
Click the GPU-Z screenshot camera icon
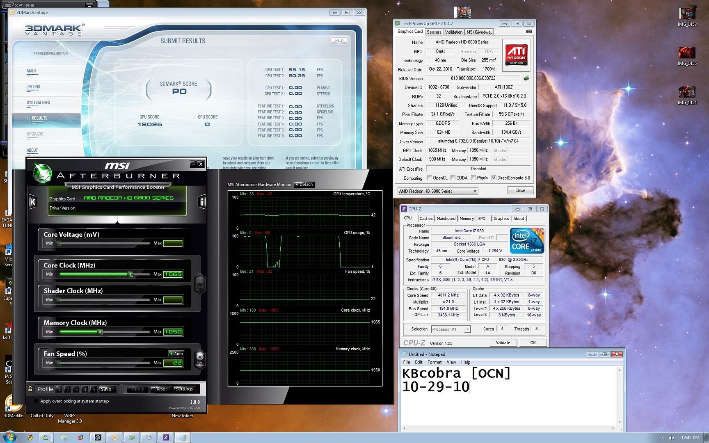(x=529, y=32)
